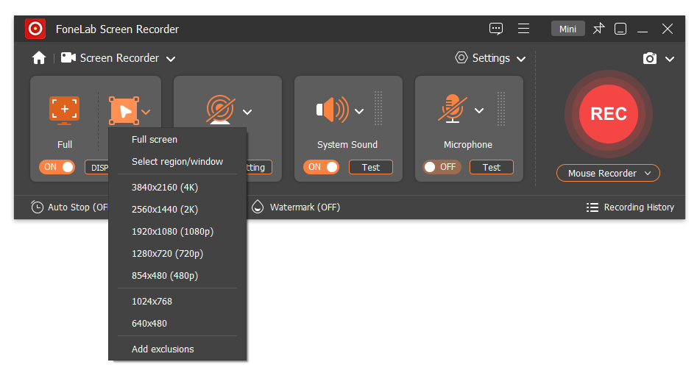Viewport: 697px width, 373px height.
Task: Click the Screen Recorder camcorder icon
Action: (68, 57)
